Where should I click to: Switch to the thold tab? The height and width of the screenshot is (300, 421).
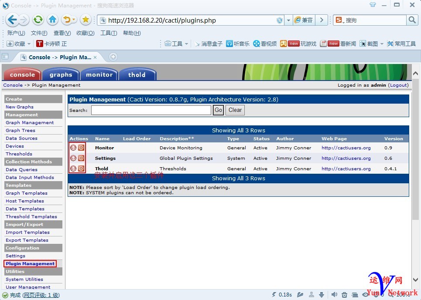(x=137, y=74)
